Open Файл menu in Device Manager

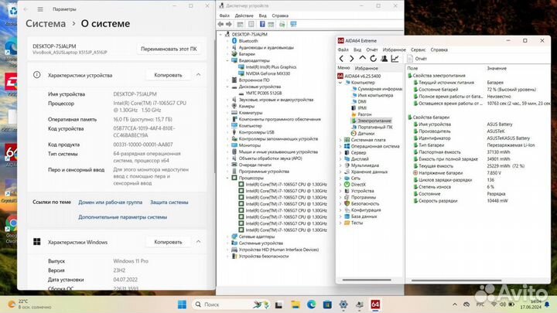tap(224, 15)
